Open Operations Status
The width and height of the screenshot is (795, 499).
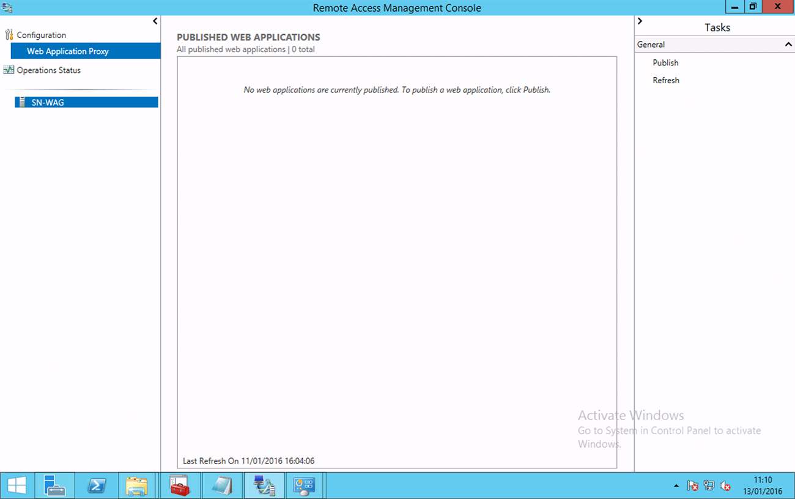(48, 70)
